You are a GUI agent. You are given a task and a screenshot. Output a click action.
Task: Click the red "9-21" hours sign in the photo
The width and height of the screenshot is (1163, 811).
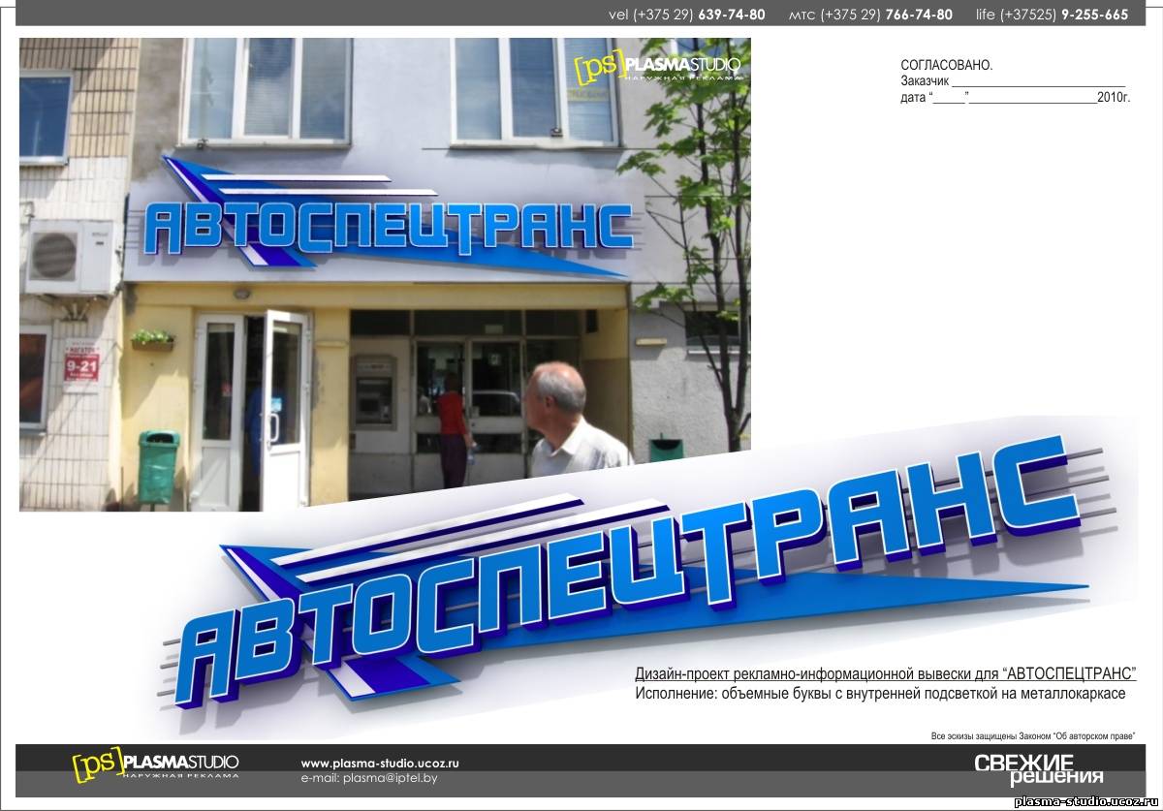pos(82,368)
